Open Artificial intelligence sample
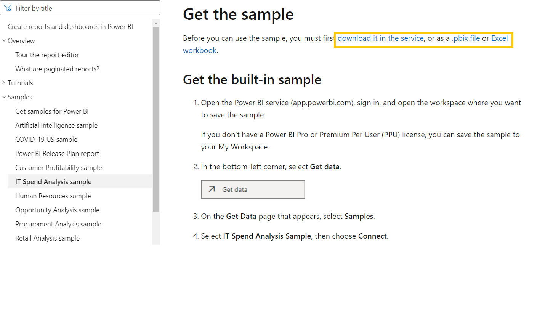The image size is (537, 324). (56, 125)
